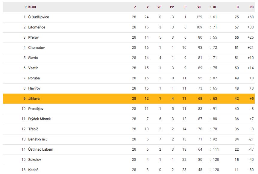The image size is (258, 174).
Task: Open the Kadaň club link
Action: click(33, 170)
